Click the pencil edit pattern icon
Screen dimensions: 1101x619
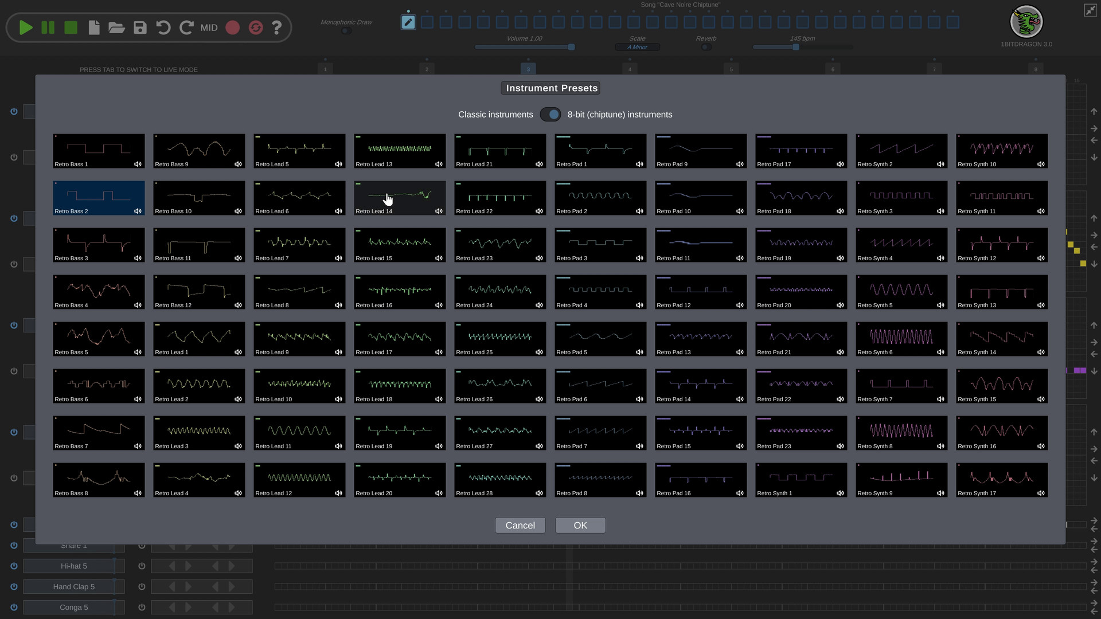coord(408,22)
